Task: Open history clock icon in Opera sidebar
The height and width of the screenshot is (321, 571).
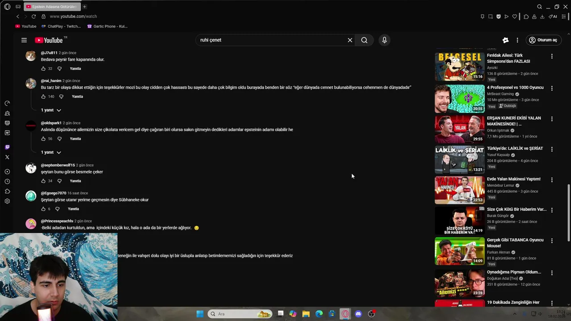Action: click(x=7, y=181)
